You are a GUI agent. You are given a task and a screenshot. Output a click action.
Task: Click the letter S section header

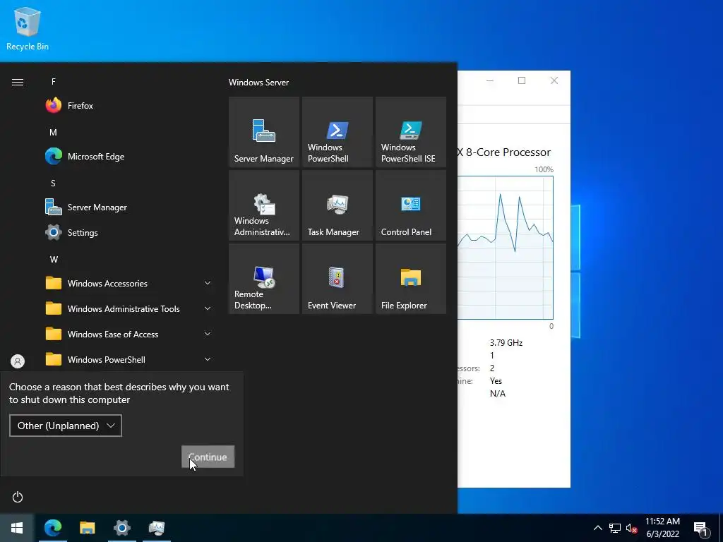tap(54, 183)
